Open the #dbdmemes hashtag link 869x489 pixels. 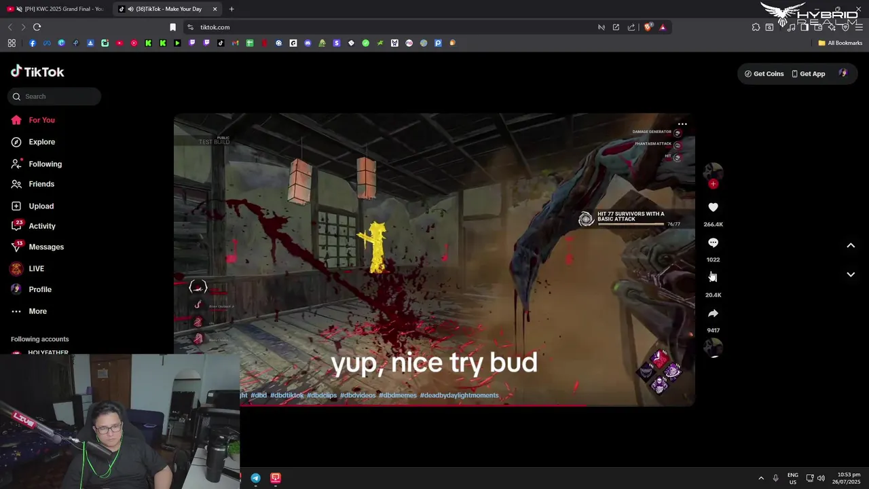(398, 395)
